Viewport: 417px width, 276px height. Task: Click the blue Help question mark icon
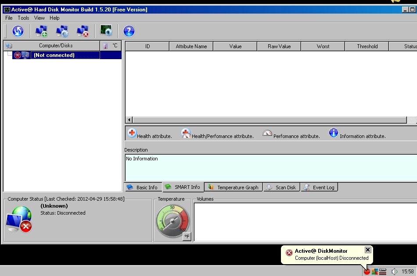(x=129, y=31)
